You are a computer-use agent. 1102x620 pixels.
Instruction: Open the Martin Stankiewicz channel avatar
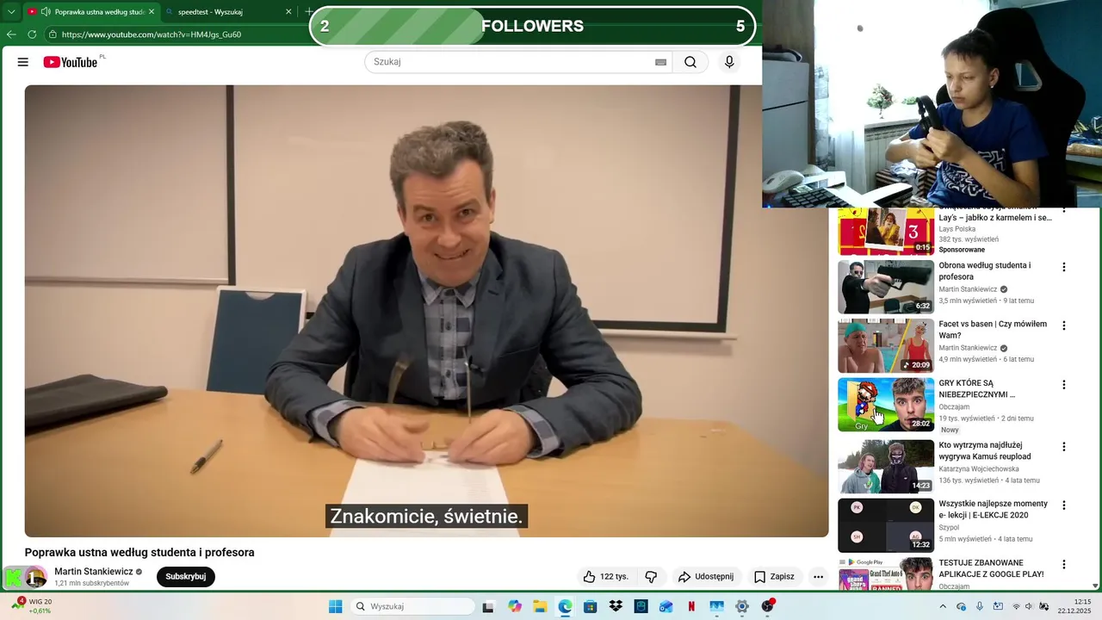(x=35, y=577)
